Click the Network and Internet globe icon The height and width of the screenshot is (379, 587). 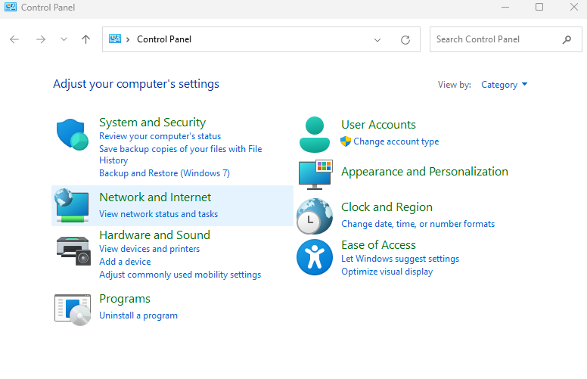click(73, 206)
